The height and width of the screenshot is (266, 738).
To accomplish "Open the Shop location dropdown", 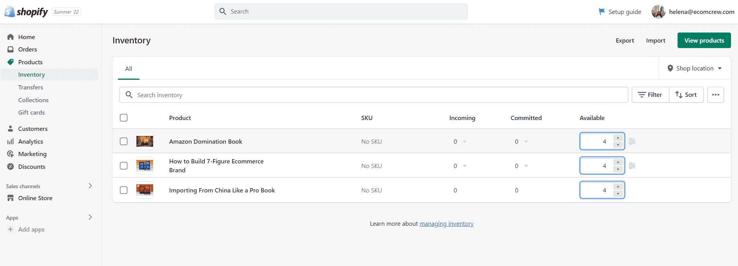I will click(x=695, y=68).
